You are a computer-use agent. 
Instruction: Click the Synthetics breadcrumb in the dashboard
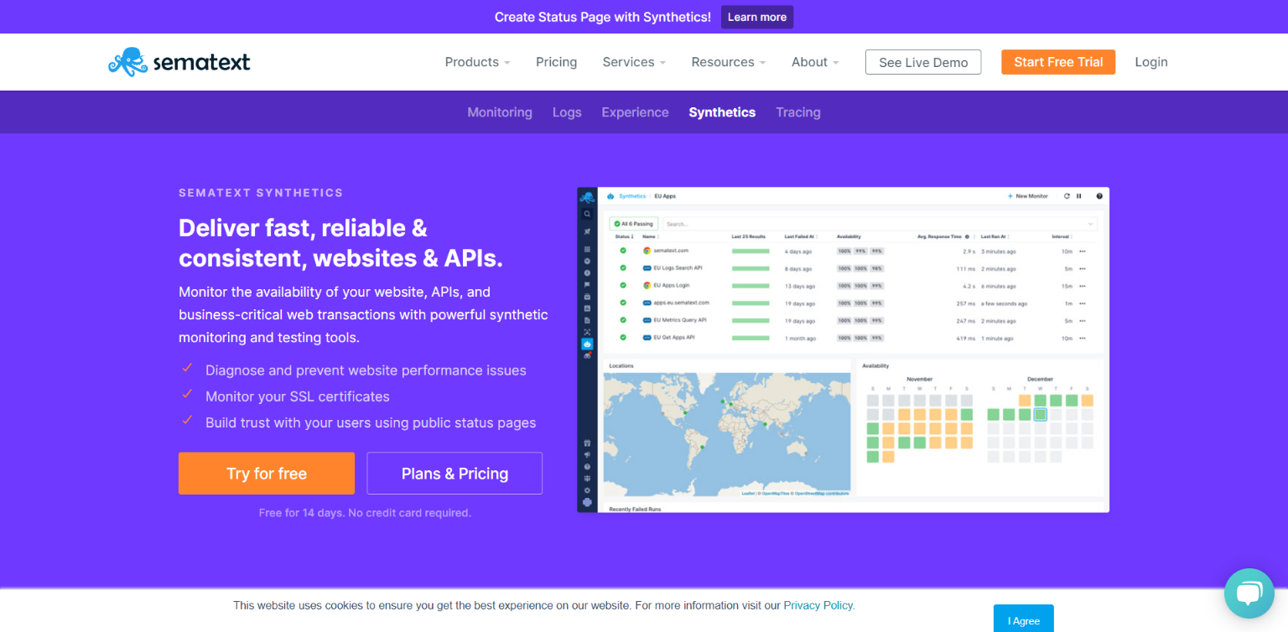pos(632,196)
